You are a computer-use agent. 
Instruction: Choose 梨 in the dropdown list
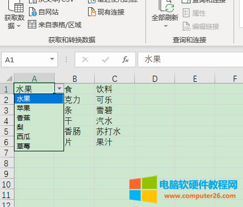tap(39, 127)
